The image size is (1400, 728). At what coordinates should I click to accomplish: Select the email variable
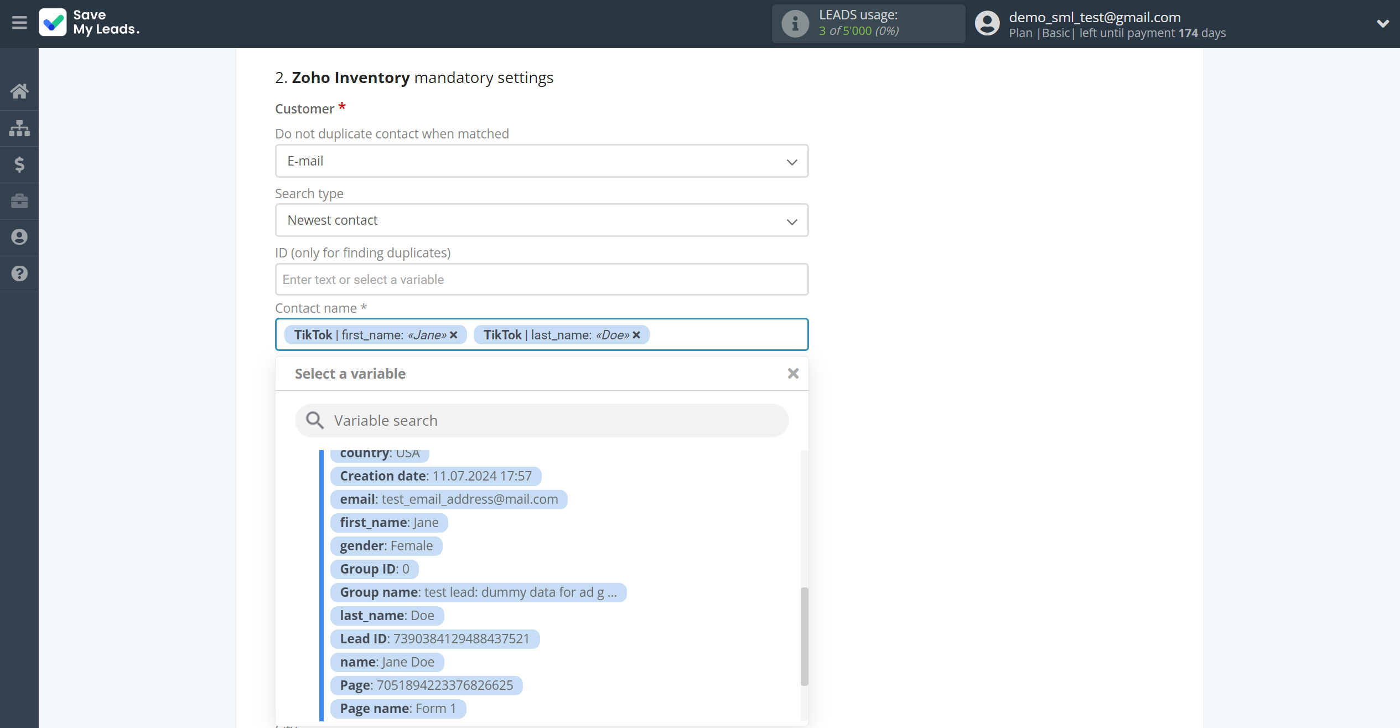449,499
